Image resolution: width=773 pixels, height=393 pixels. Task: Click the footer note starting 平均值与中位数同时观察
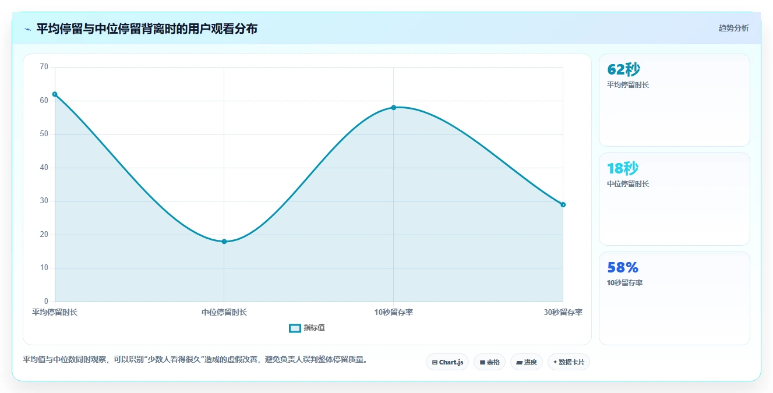(x=195, y=360)
